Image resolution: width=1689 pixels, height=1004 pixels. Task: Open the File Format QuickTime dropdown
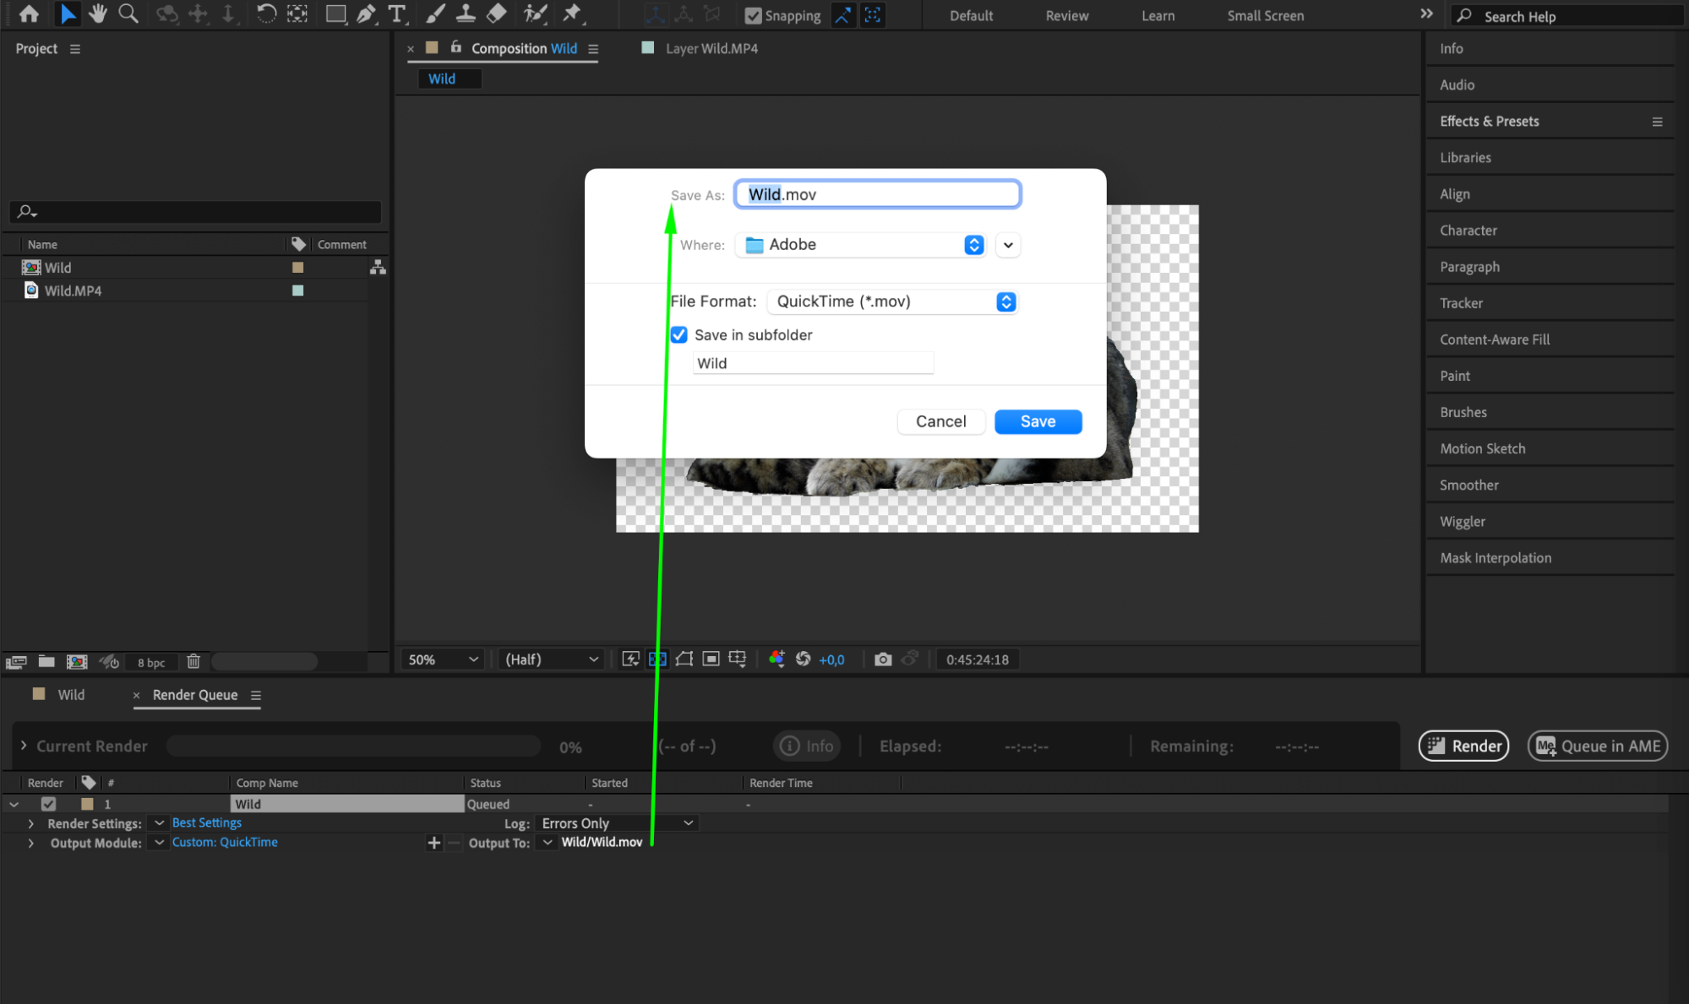(892, 301)
